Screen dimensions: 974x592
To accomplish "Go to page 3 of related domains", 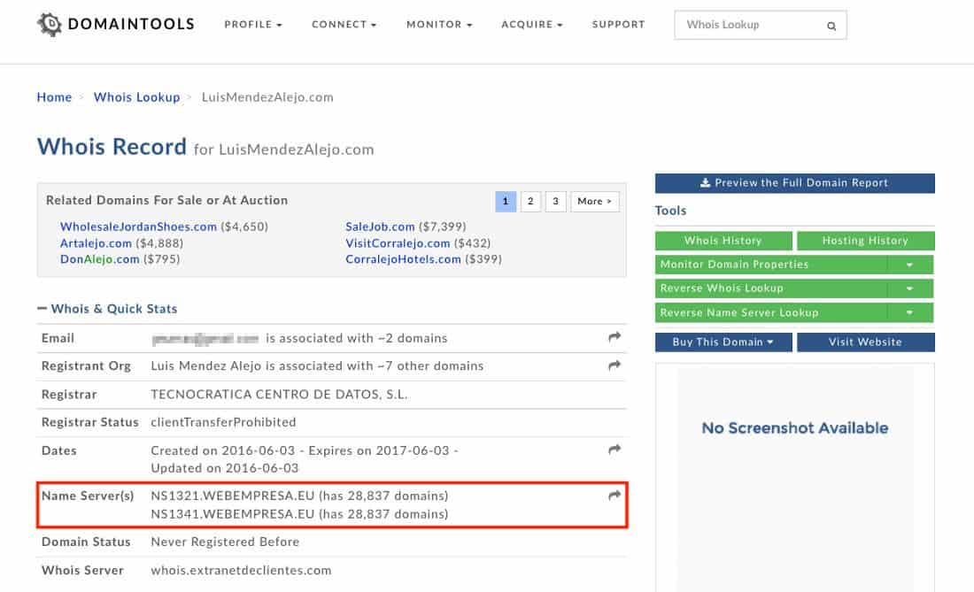I will tap(555, 201).
